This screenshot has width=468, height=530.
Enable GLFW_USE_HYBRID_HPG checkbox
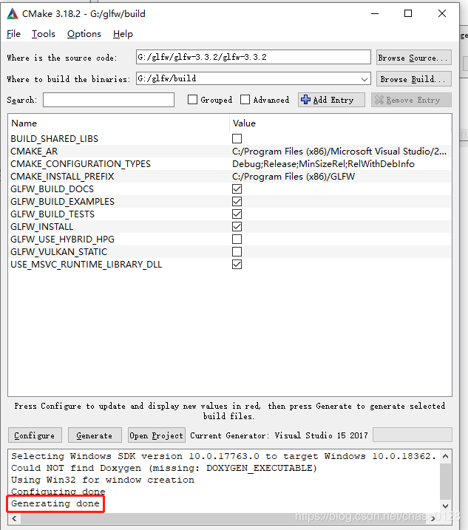pyautogui.click(x=237, y=239)
